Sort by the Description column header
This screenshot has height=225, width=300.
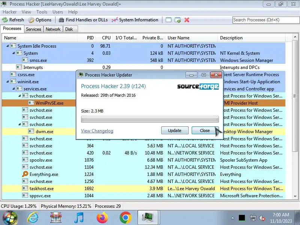point(251,38)
